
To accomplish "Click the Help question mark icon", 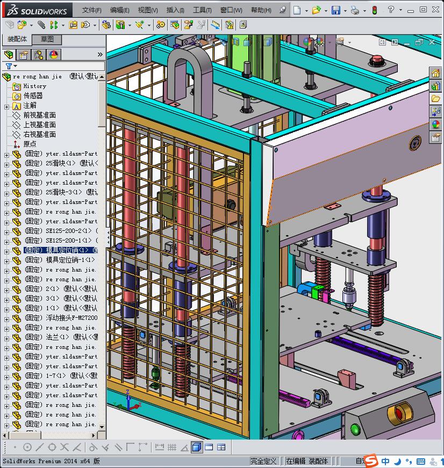I will 391,10.
